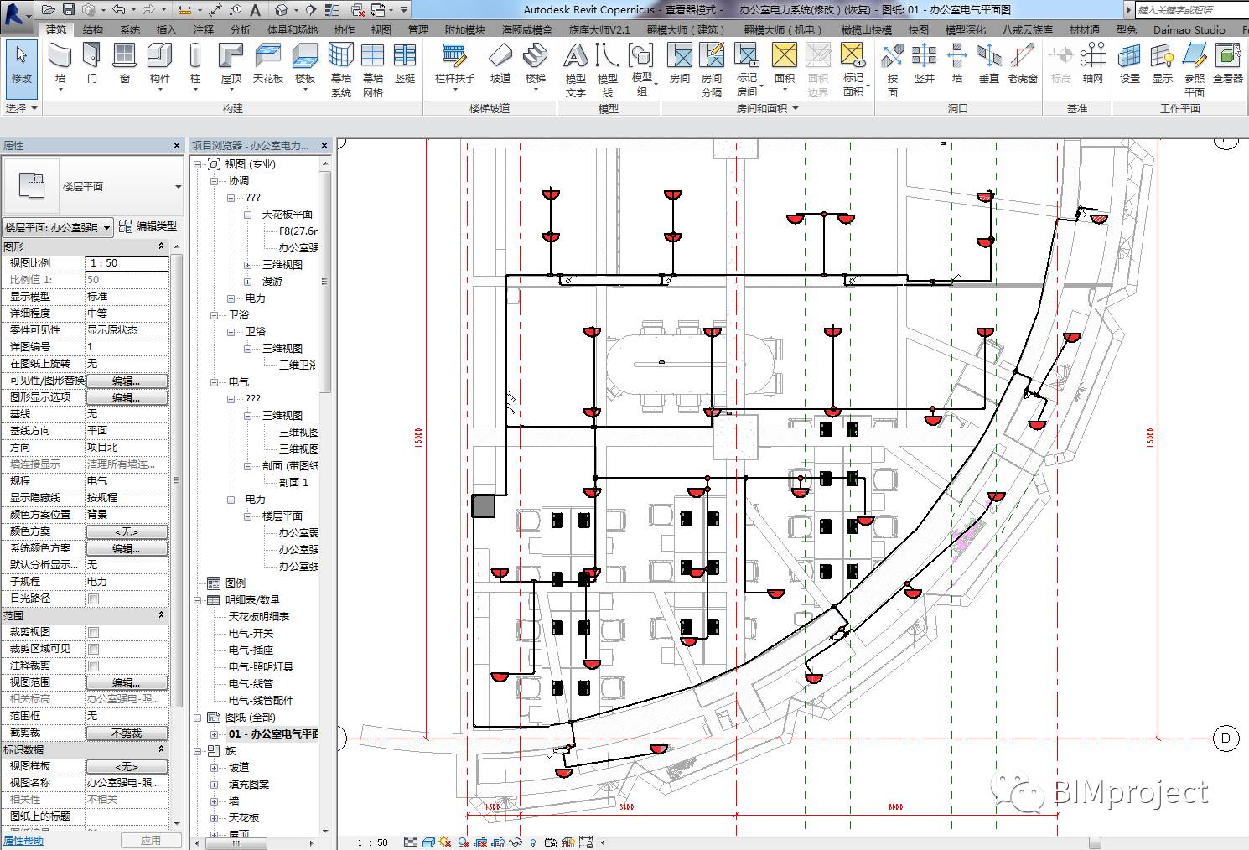This screenshot has width=1249, height=850.
Task: Click 编辑... button for 视图范围
Action: (x=127, y=682)
